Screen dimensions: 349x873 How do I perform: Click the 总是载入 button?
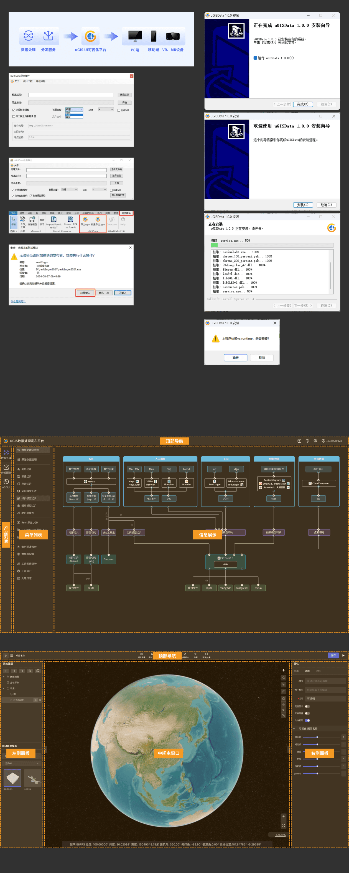pyautogui.click(x=85, y=293)
